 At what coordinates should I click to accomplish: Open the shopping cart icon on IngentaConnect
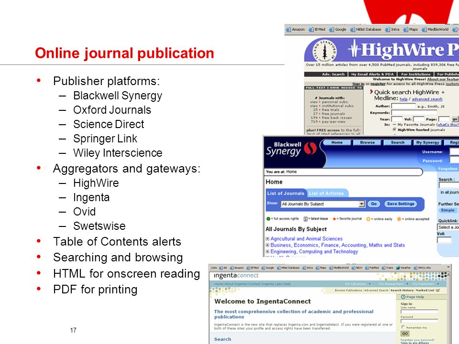tap(438, 290)
